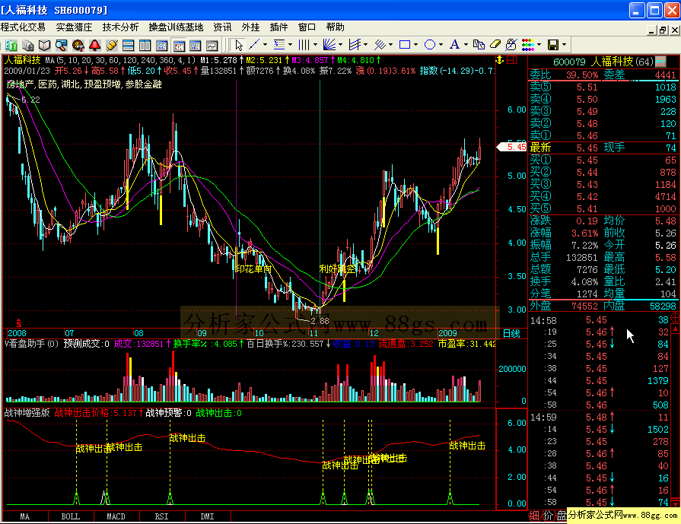Screen dimensions: 681x524
Task: Expand color palette dropdown arrow
Action: coord(539,45)
